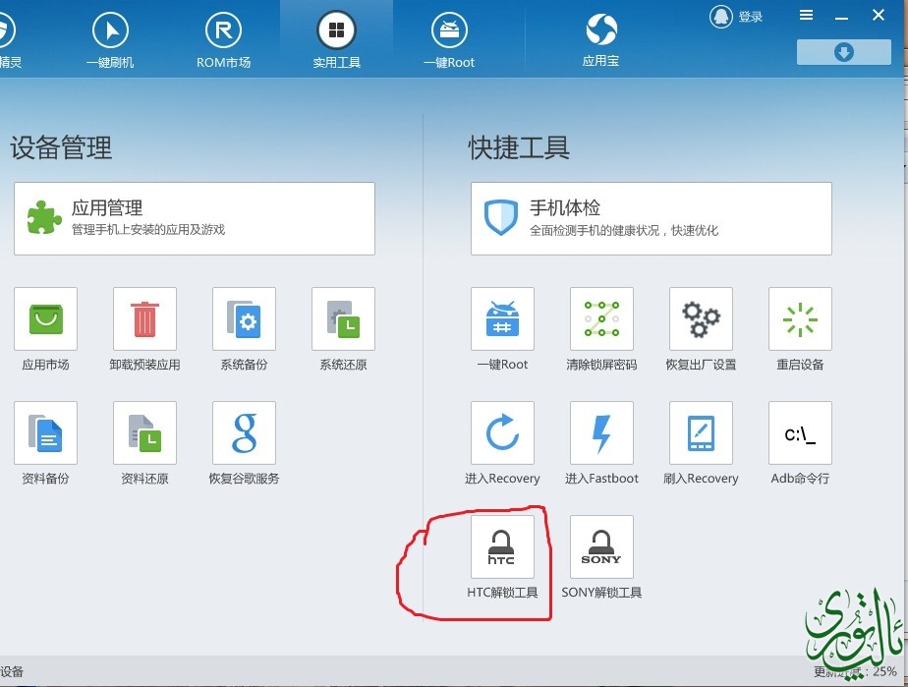Click the 手机体检 health check button
The height and width of the screenshot is (687, 908).
(651, 218)
